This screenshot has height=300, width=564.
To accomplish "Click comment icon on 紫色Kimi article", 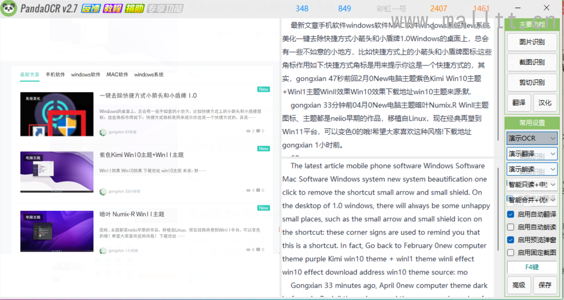I will [x=258, y=190].
